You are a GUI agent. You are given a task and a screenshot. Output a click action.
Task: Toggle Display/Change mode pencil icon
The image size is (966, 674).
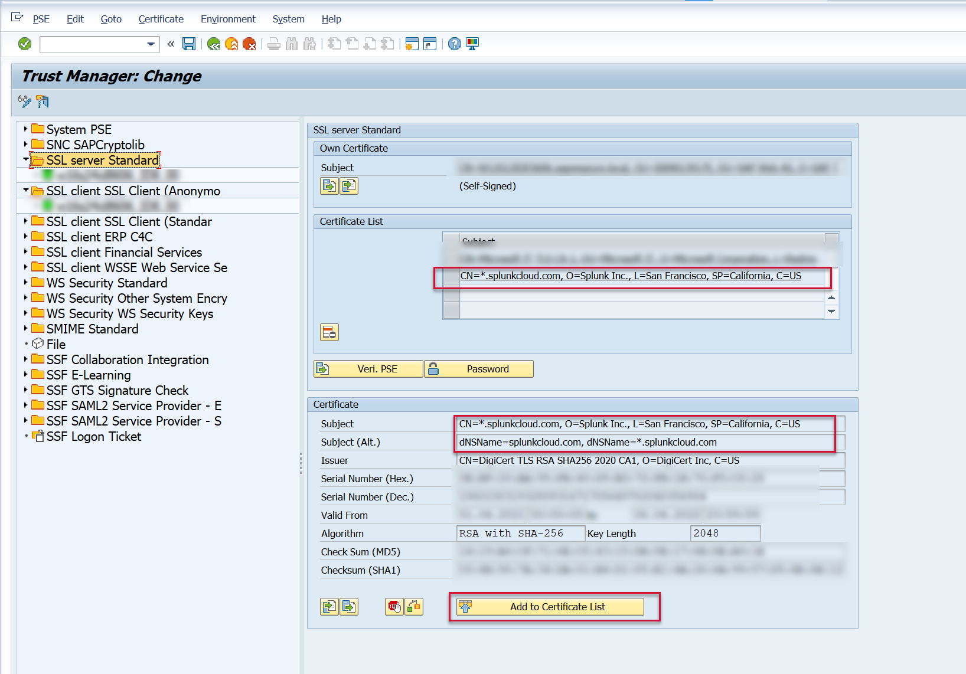pos(24,102)
